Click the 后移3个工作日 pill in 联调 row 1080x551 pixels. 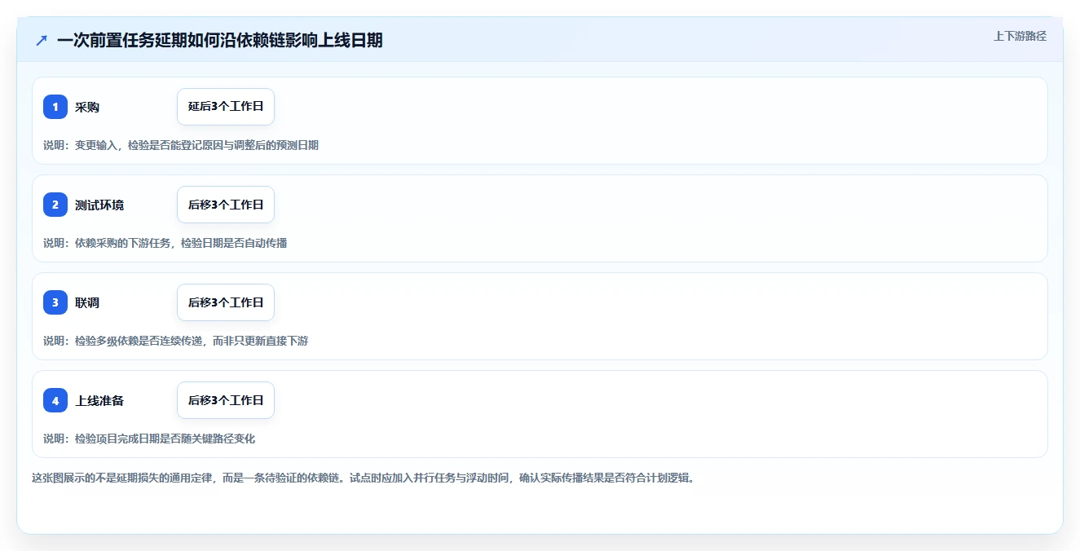[226, 302]
